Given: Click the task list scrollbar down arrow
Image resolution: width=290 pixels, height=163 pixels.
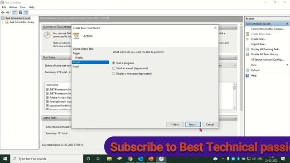Looking at the screenshot, I should 235,108.
